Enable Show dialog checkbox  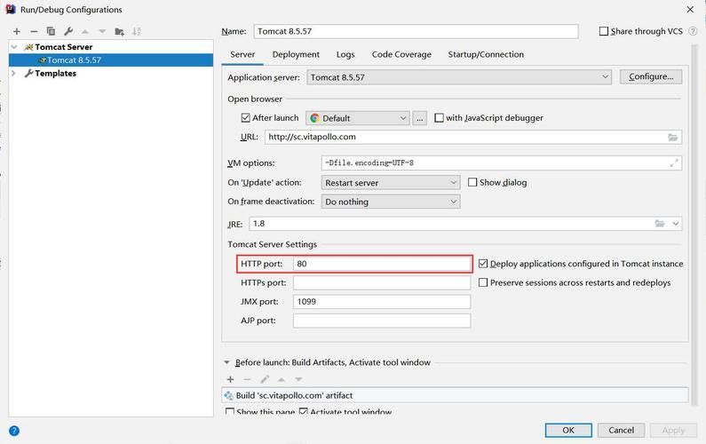click(472, 182)
